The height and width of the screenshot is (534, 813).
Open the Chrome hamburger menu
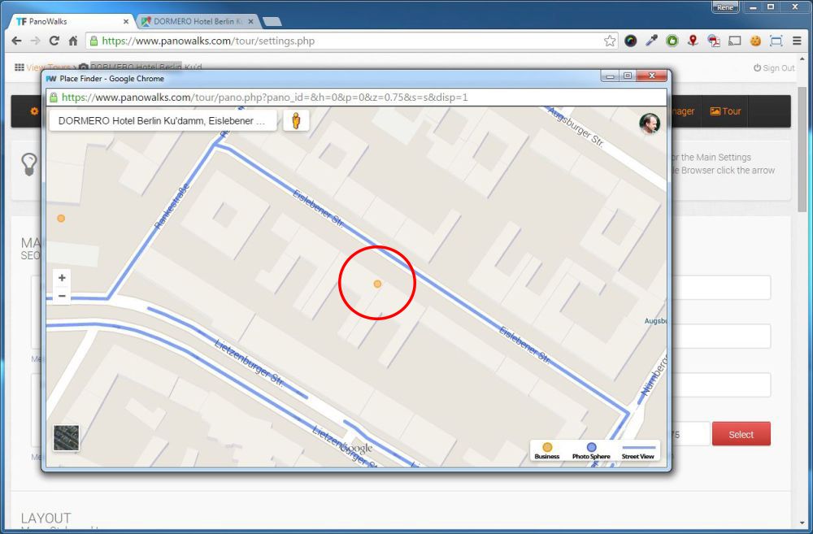tap(797, 41)
